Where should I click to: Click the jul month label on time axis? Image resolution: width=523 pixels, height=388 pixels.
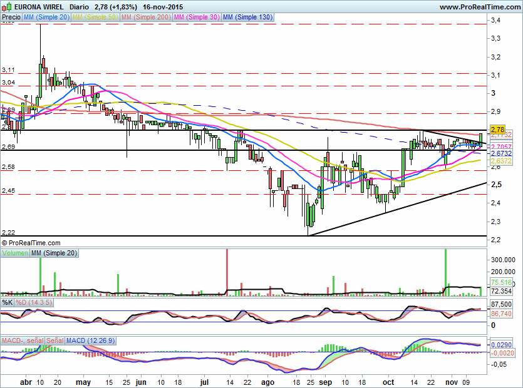204,382
